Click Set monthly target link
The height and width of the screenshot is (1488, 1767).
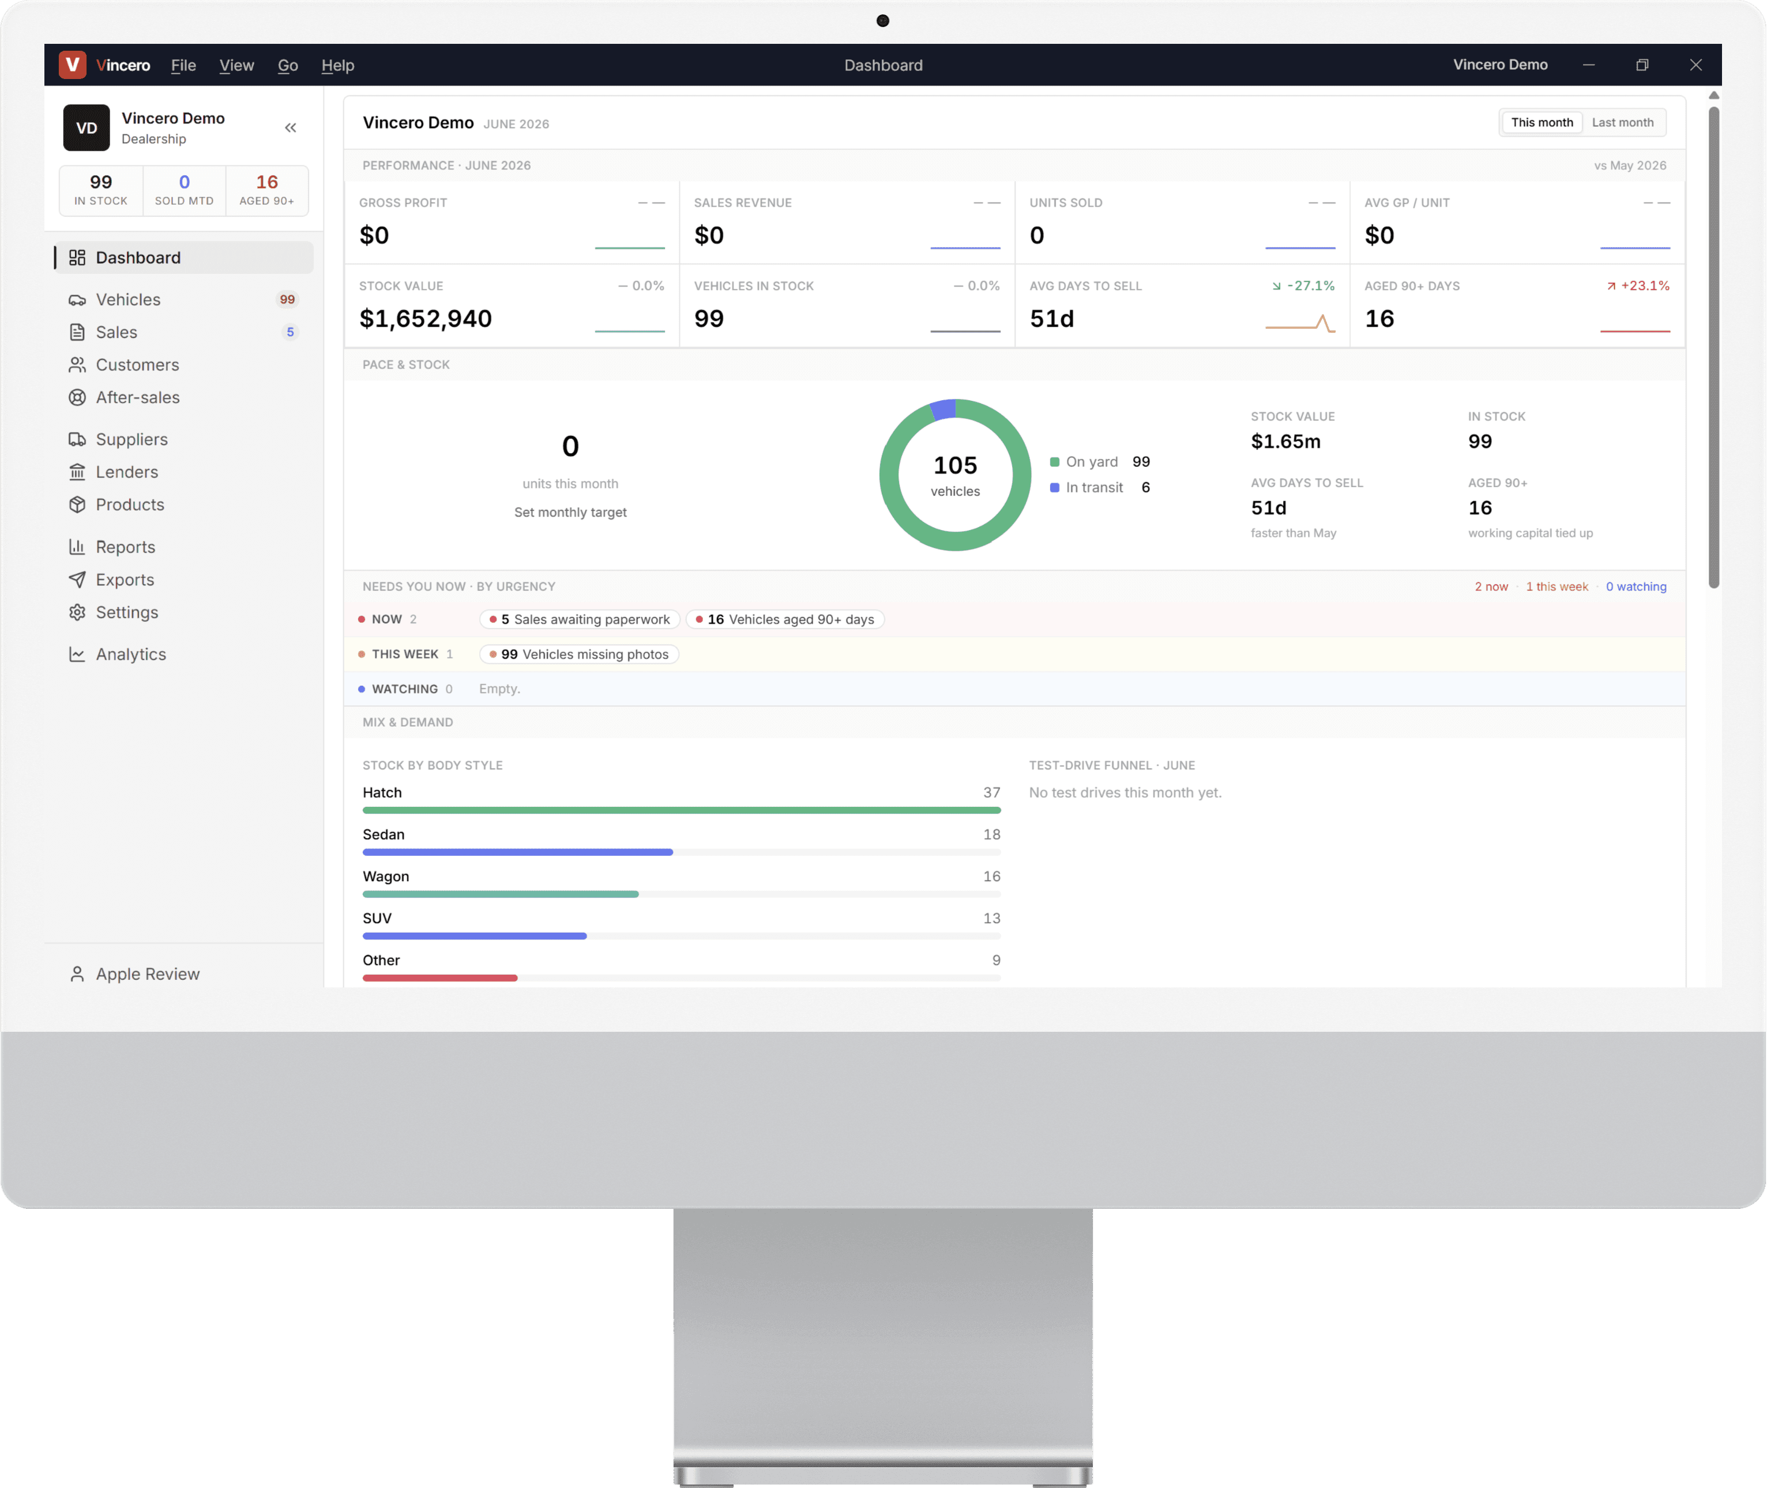tap(570, 512)
